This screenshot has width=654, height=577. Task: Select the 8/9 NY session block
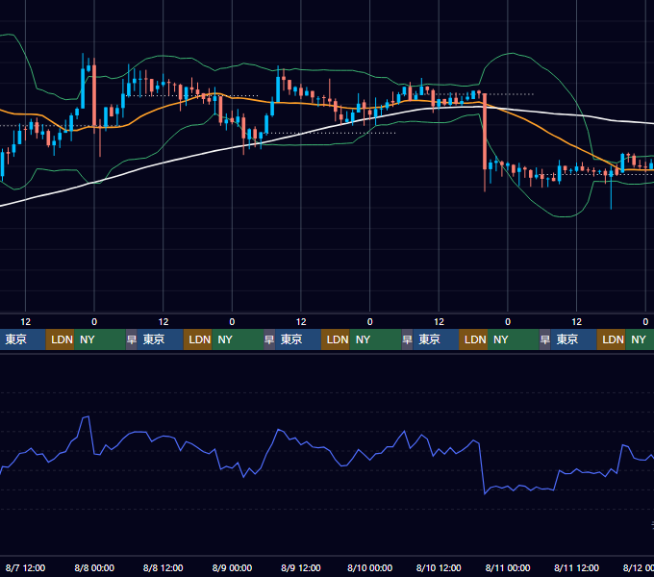[x=375, y=339]
